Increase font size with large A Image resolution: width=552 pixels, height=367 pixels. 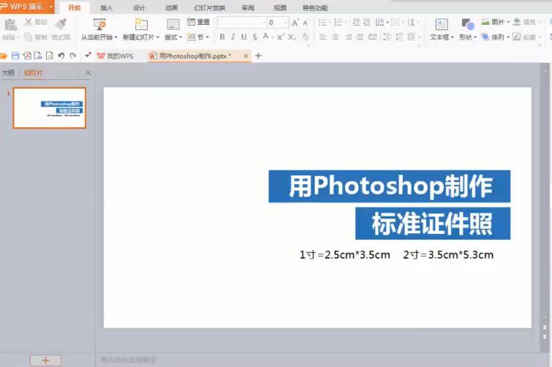click(295, 23)
